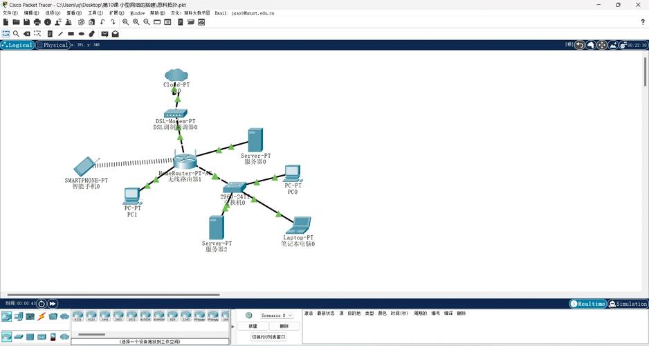Click the New file icon
The image size is (649, 346).
pos(6,22)
